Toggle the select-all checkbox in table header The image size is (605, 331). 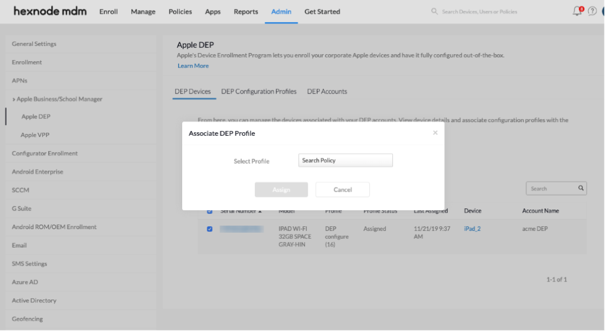click(210, 211)
